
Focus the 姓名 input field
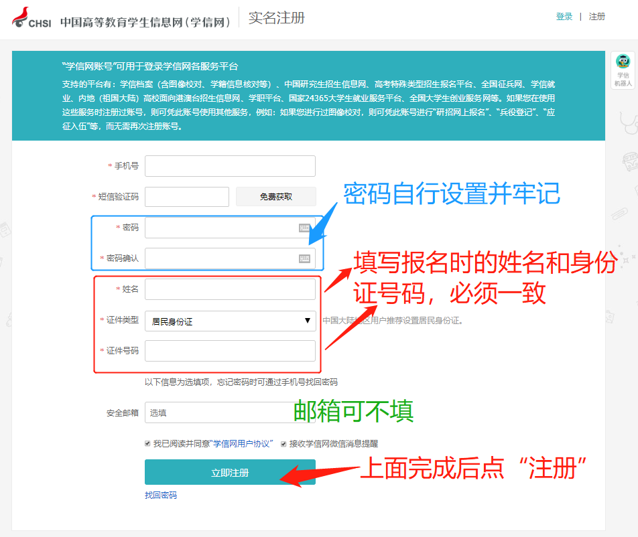tap(231, 289)
